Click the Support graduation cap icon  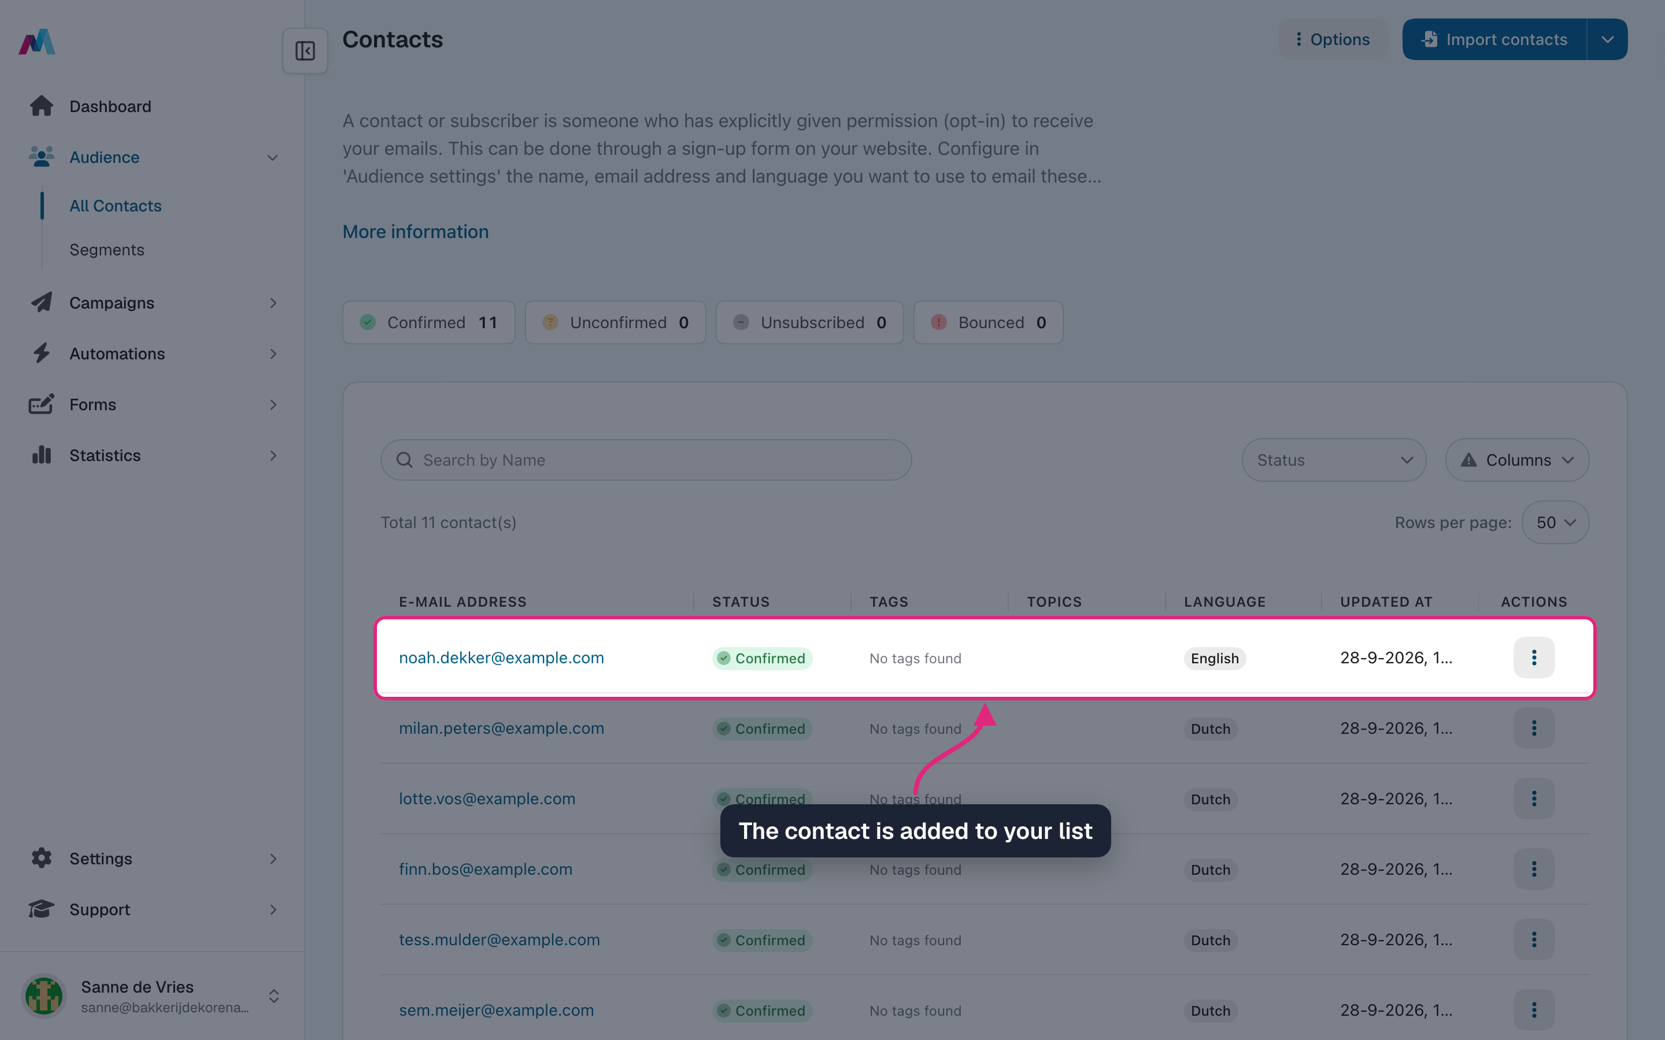41,909
